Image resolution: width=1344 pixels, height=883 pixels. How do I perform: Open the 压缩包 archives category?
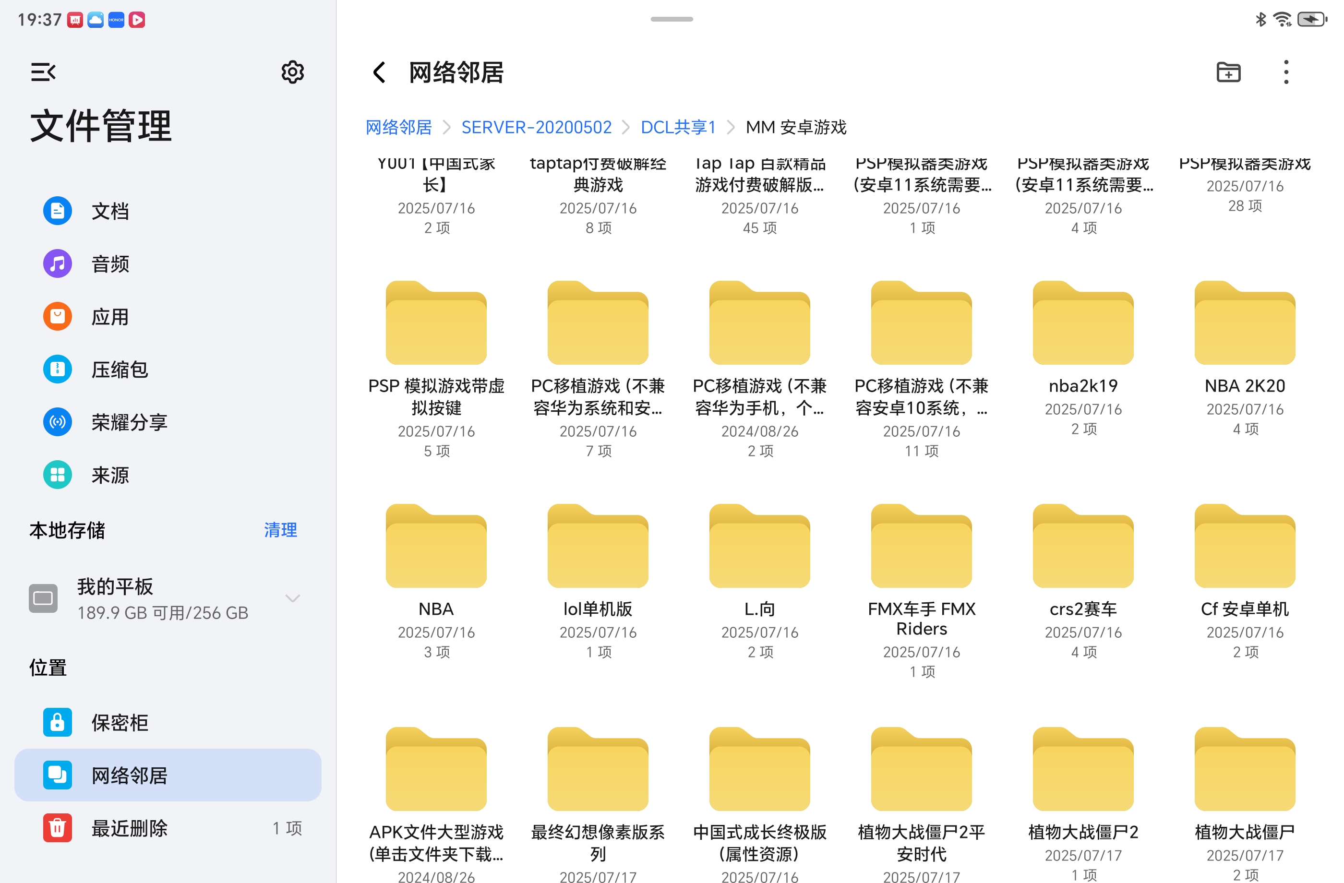(119, 369)
